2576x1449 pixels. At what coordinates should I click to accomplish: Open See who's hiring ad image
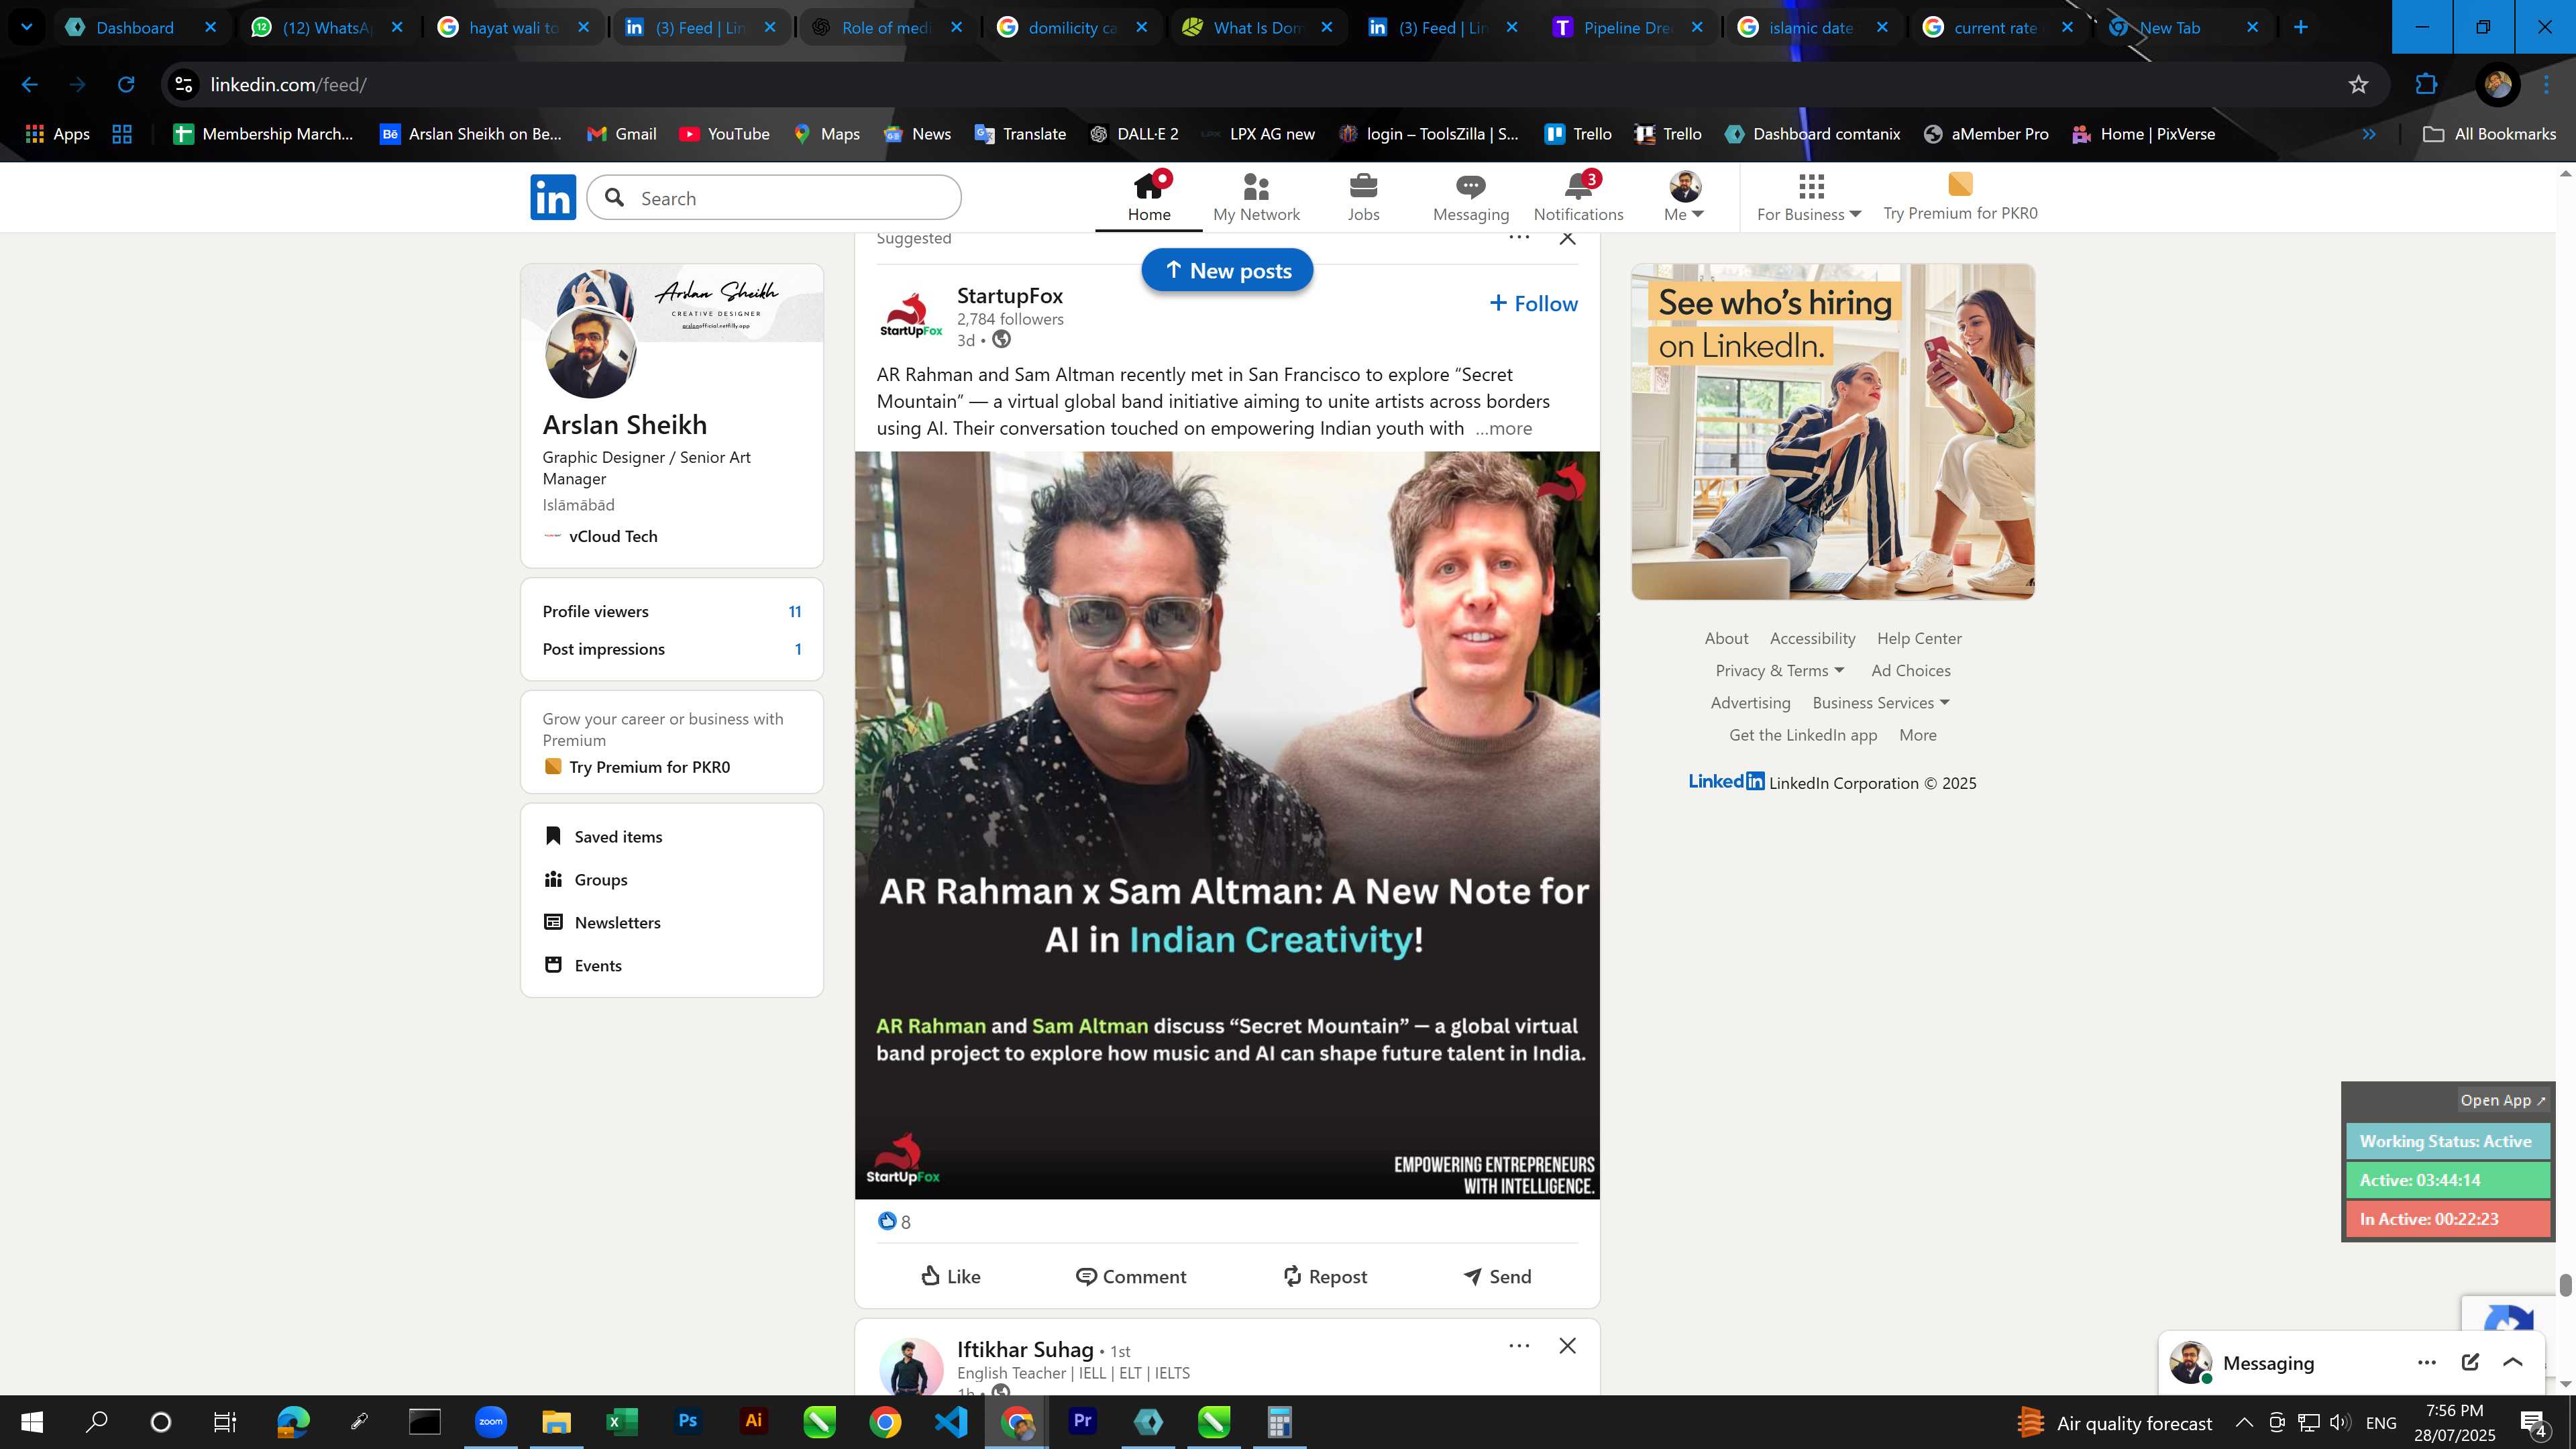coord(1832,431)
